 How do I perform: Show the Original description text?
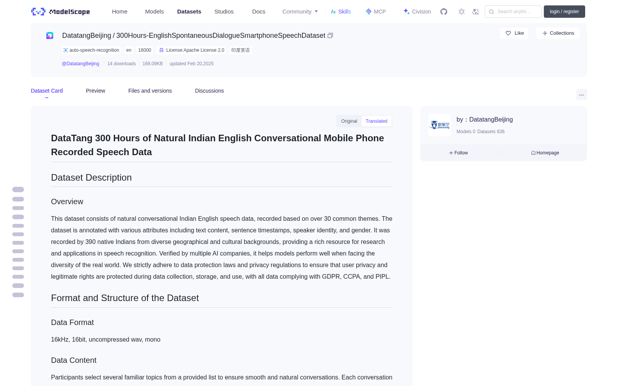[349, 121]
